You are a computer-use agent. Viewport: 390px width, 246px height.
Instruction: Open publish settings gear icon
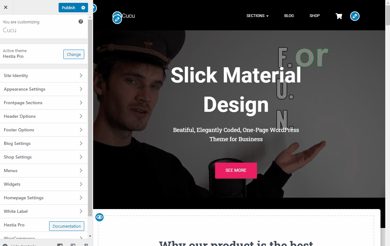(83, 8)
